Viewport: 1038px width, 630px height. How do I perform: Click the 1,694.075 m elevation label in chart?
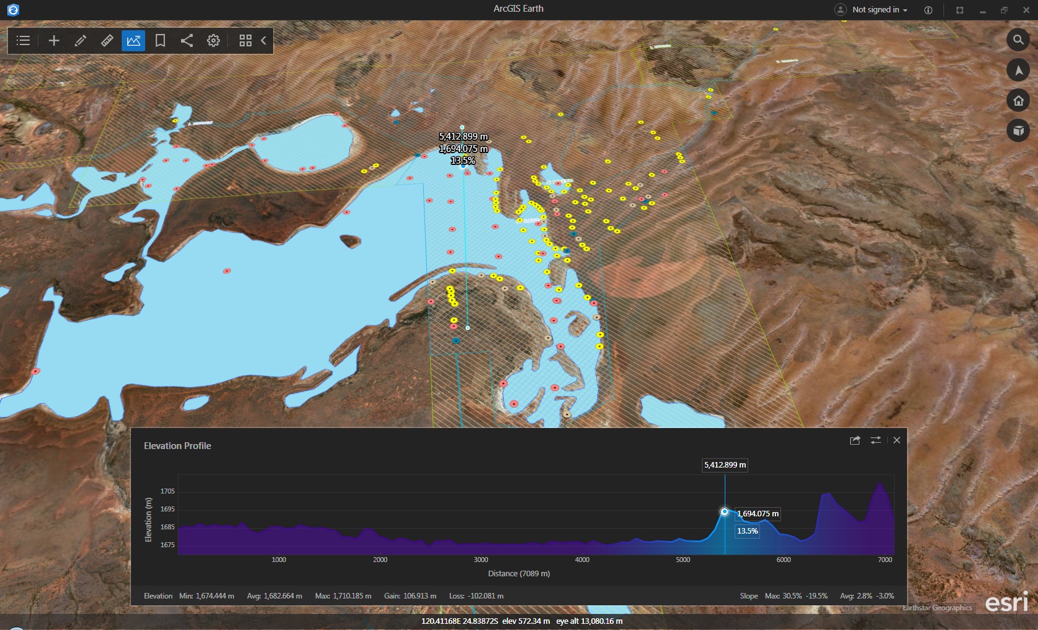[x=758, y=514]
